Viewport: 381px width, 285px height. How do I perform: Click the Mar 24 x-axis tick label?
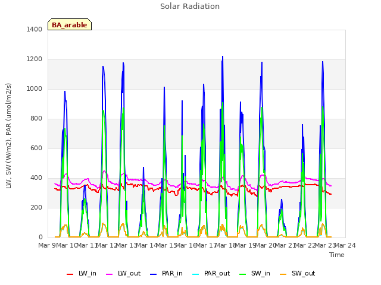click(x=345, y=245)
